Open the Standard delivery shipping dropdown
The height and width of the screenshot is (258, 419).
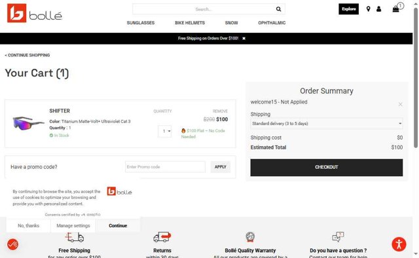pos(327,124)
